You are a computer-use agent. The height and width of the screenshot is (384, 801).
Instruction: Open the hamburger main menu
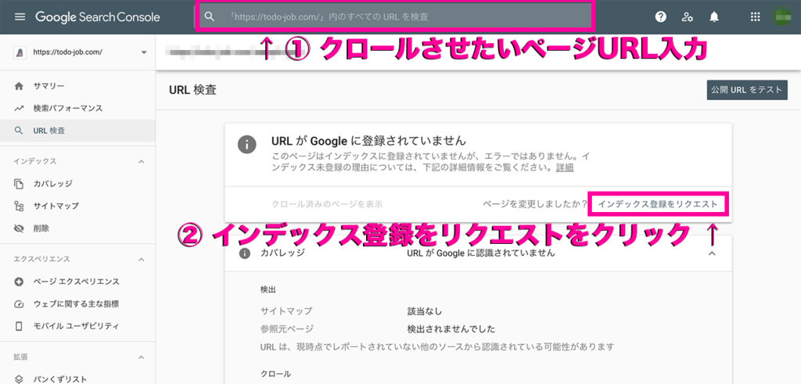coord(20,17)
